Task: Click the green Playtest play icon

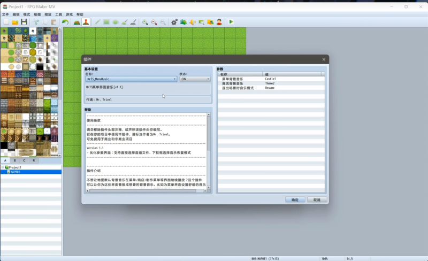Action: click(x=231, y=22)
